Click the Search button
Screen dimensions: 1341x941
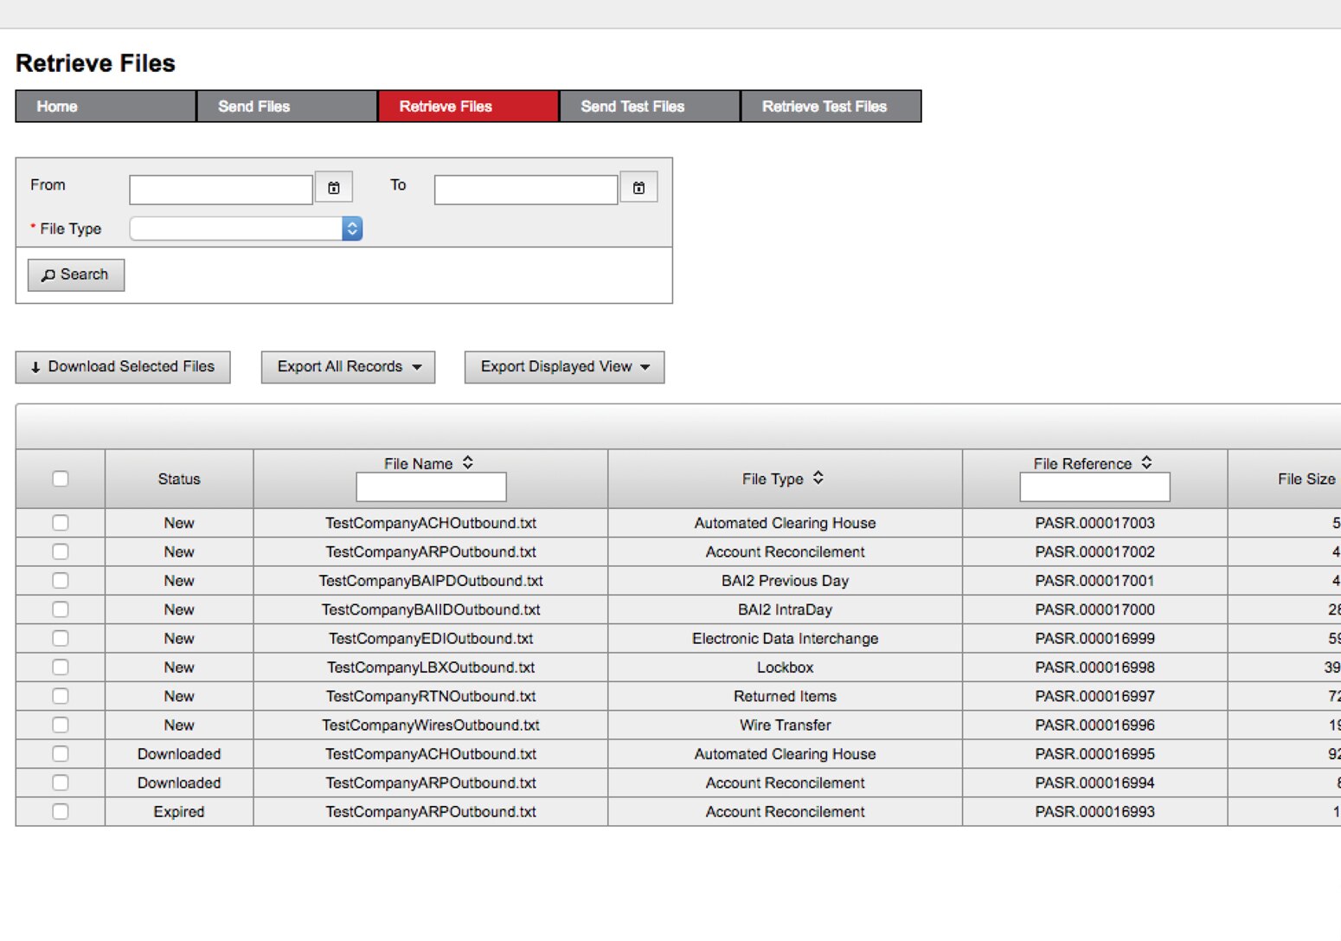click(x=75, y=274)
